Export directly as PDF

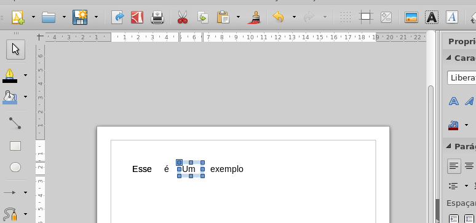coord(137,17)
